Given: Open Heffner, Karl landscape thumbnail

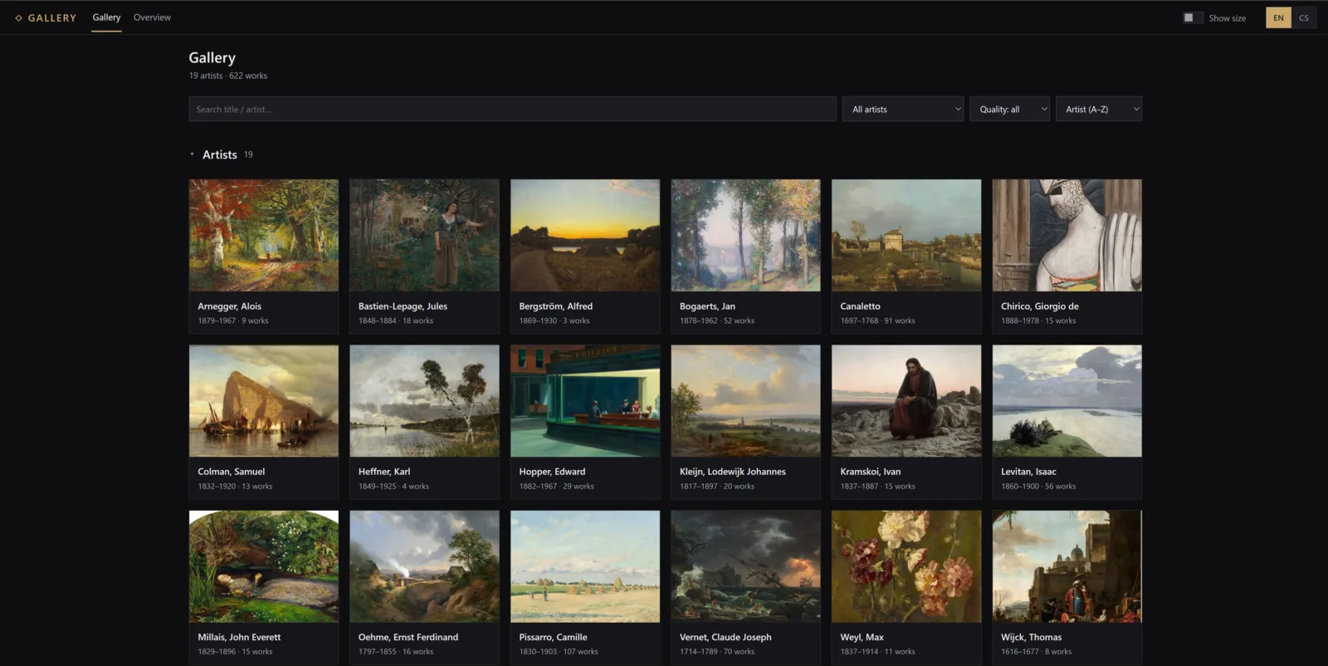Looking at the screenshot, I should (x=424, y=401).
